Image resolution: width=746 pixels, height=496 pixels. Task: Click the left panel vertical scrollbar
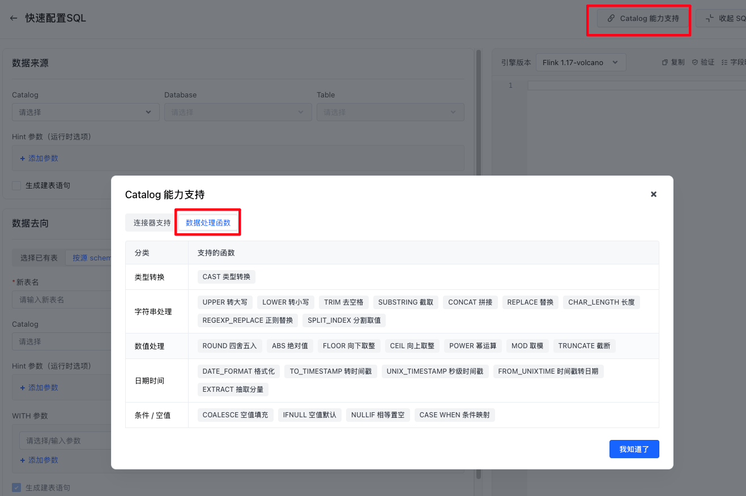click(479, 264)
